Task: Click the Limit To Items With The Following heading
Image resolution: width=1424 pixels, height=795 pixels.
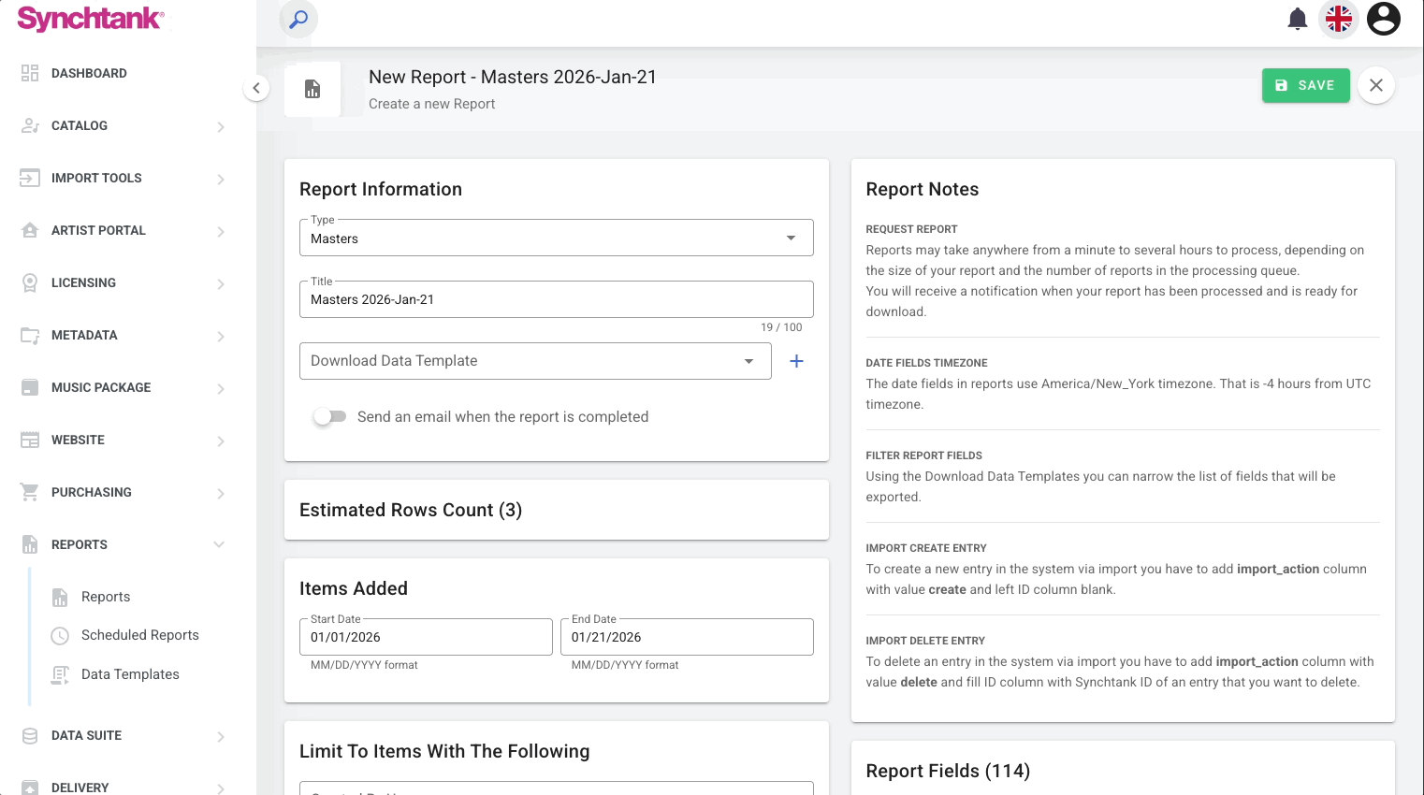Action: (444, 751)
